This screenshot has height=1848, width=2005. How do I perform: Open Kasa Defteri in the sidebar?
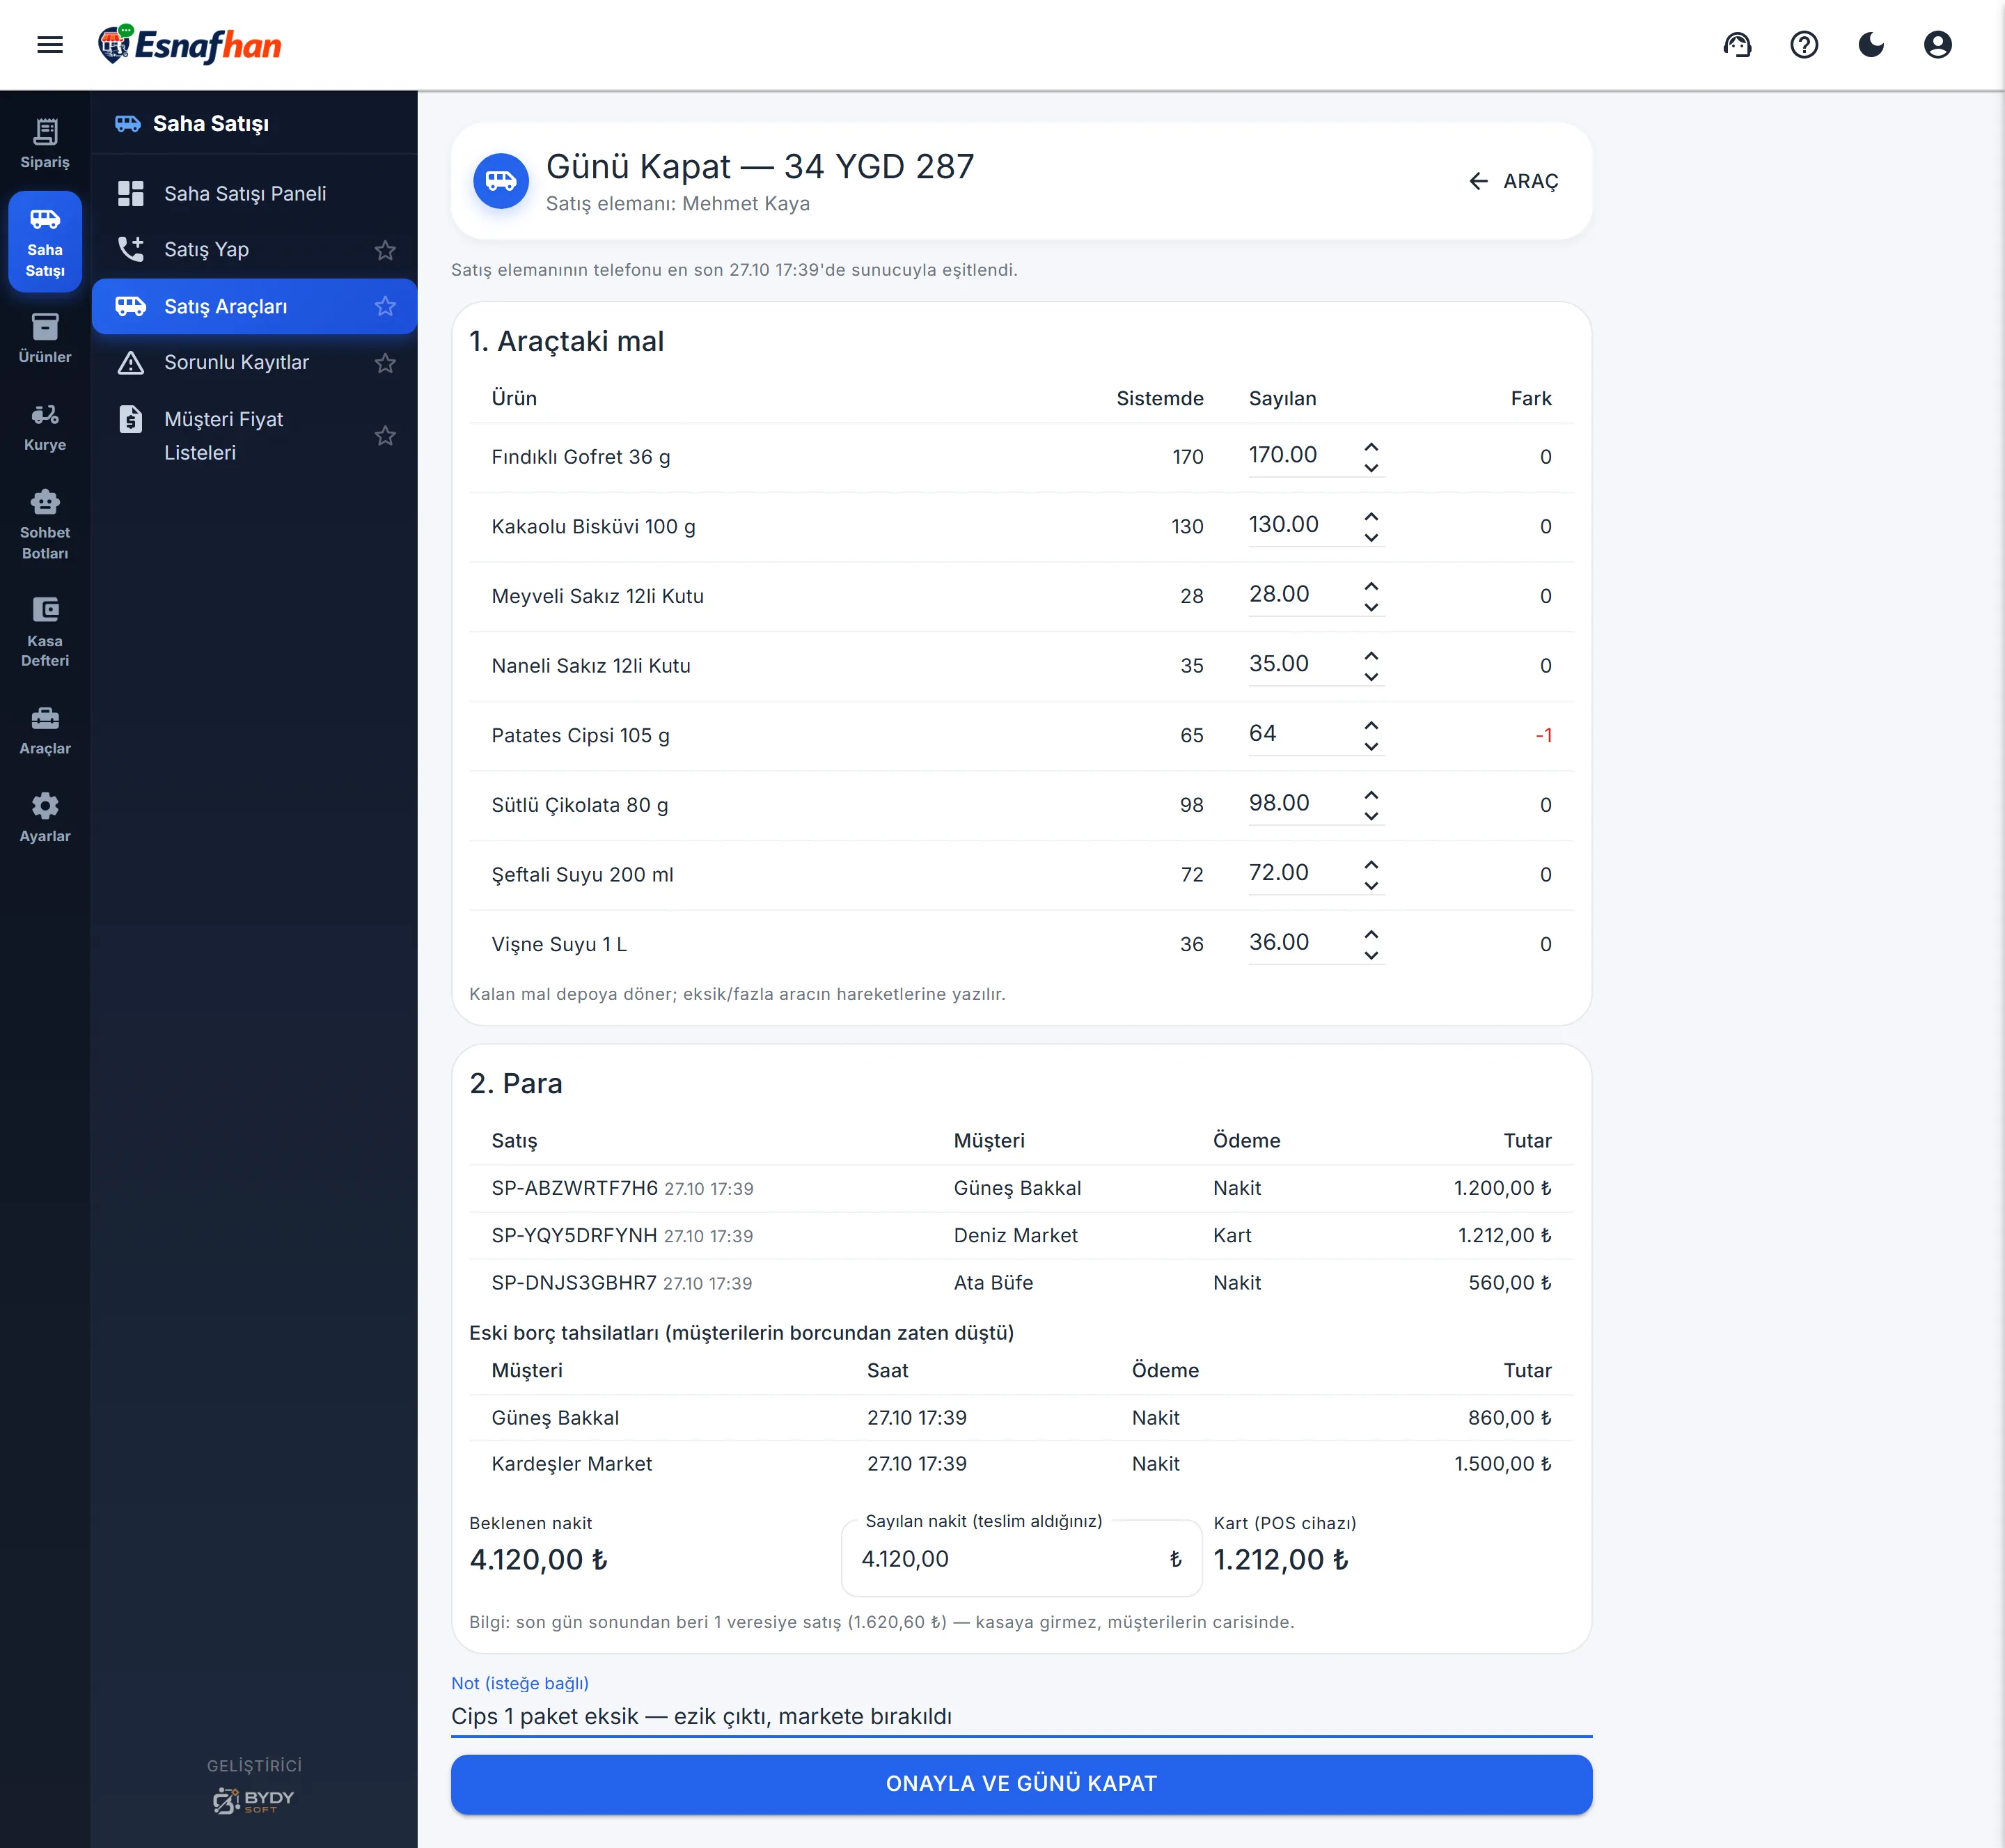[45, 632]
